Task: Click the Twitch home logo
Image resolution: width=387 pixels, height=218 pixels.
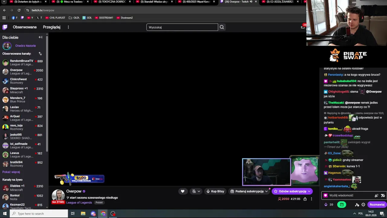Action: (5, 27)
